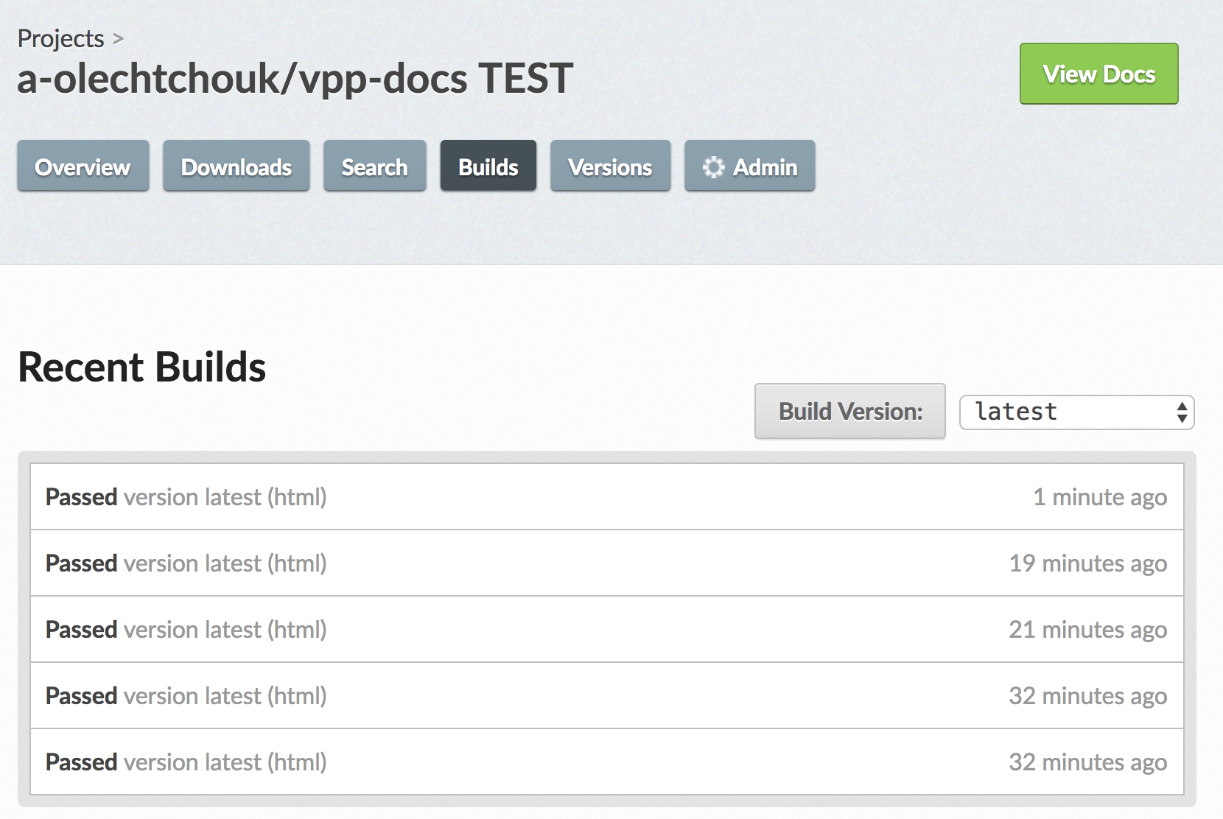Click the a-olechtchouk/vpp-docs TEST project title
Image resolution: width=1223 pixels, height=819 pixels.
tap(295, 78)
